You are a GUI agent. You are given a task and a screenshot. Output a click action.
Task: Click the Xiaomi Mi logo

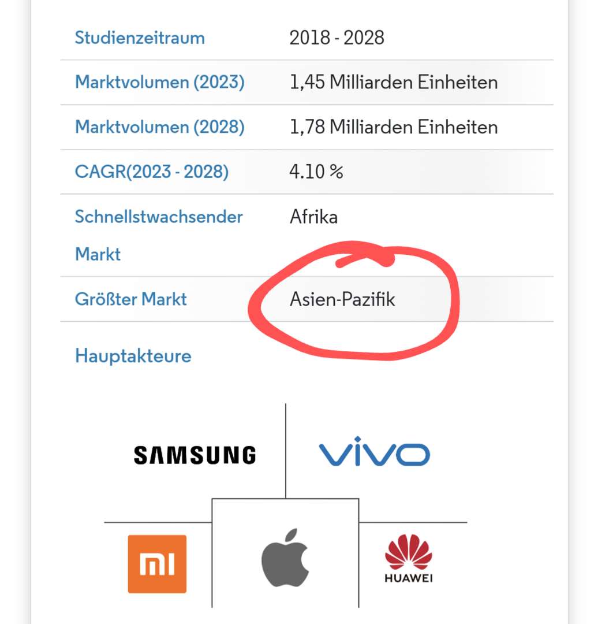157,564
